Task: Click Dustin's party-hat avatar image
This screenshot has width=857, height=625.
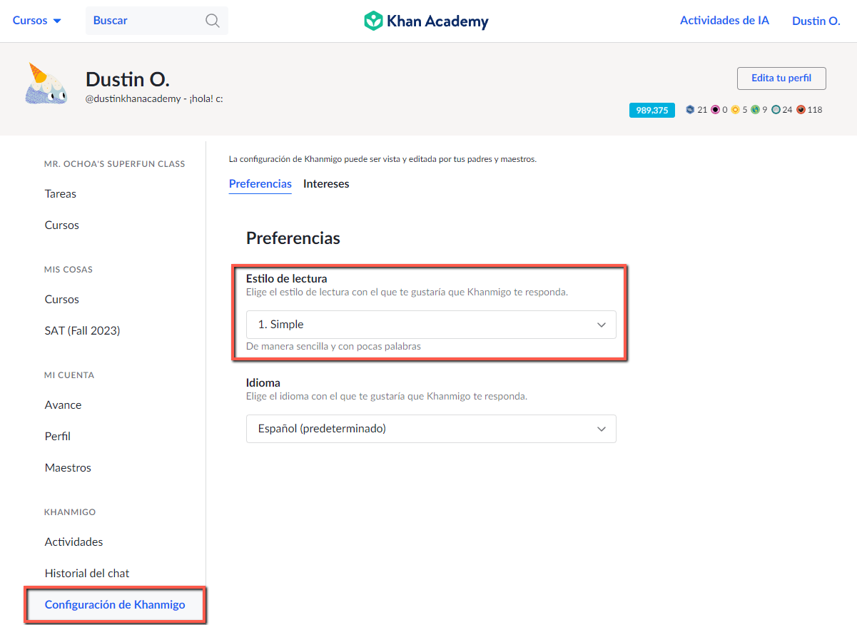Action: (45, 85)
